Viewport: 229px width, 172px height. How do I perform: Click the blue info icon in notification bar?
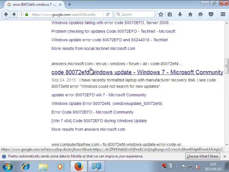4,156
